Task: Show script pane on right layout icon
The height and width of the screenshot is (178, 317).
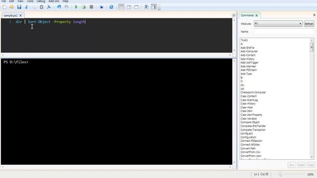Action: (x=129, y=7)
